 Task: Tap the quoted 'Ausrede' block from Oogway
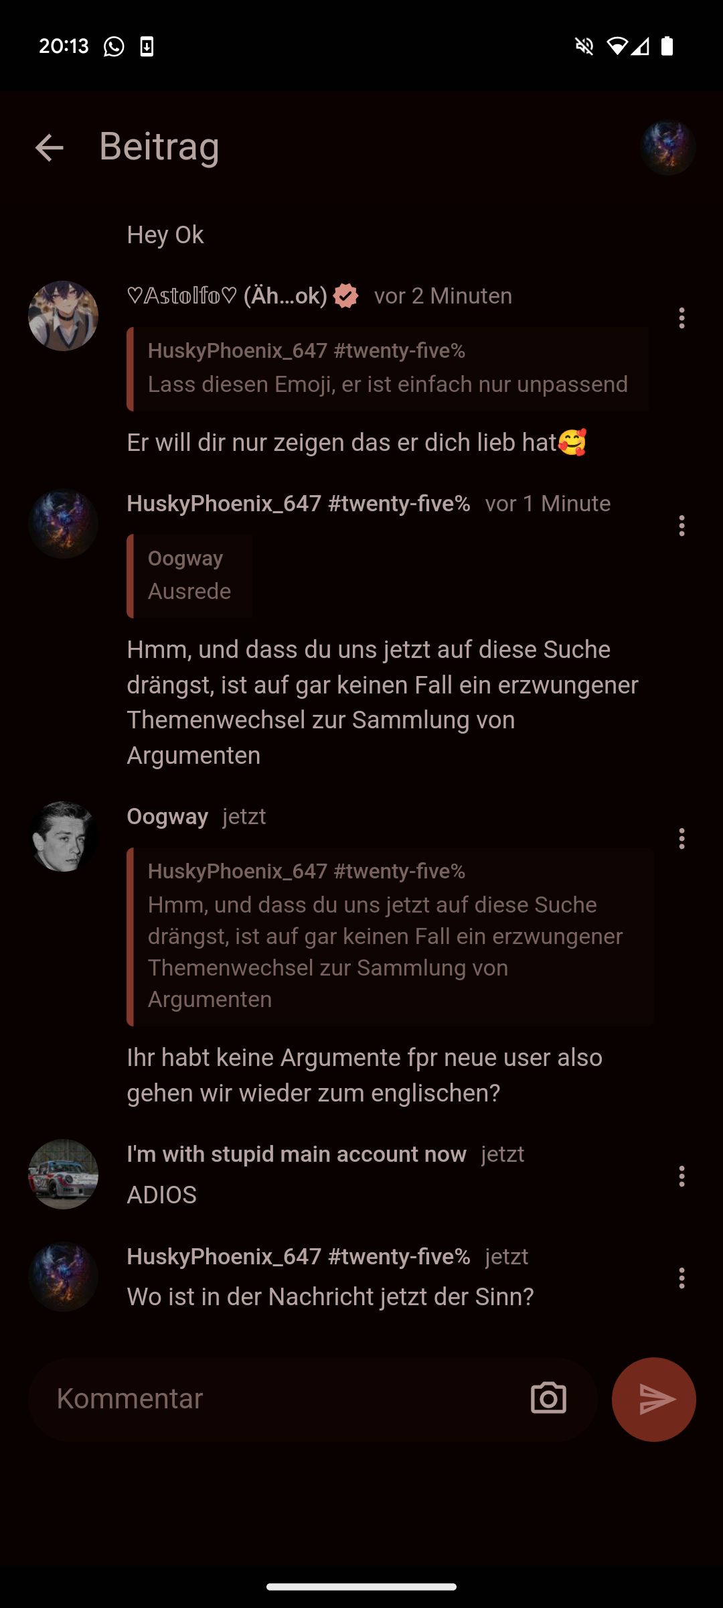click(x=190, y=576)
